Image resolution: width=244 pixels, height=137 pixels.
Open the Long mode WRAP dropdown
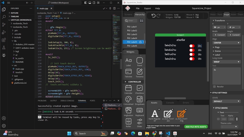pyautogui.click(x=226, y=62)
